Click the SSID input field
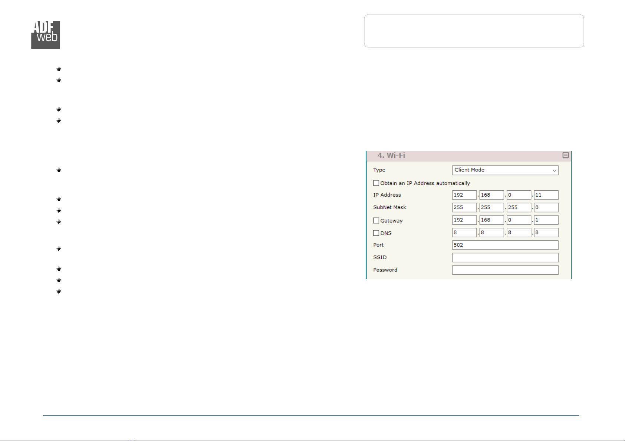Screen dimensions: 625x441 505,258
